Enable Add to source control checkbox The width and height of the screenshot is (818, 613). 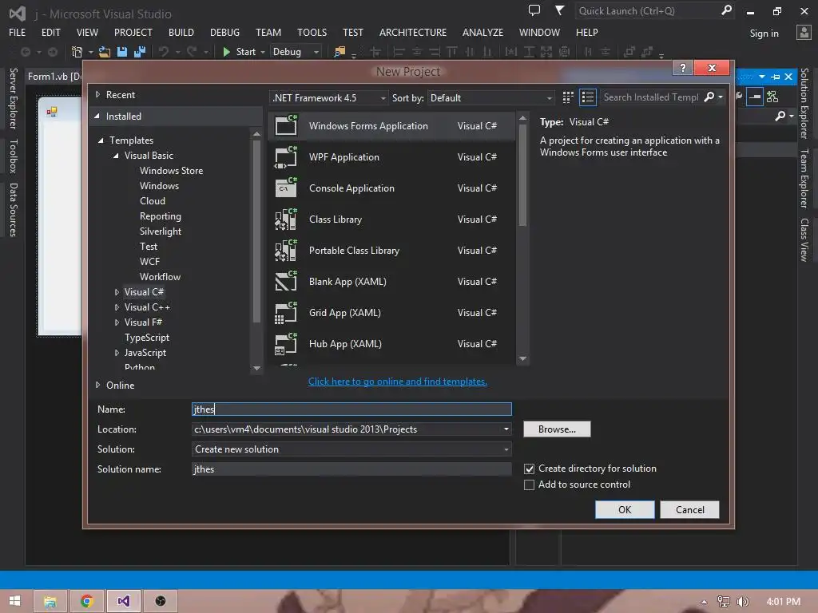[x=529, y=484]
